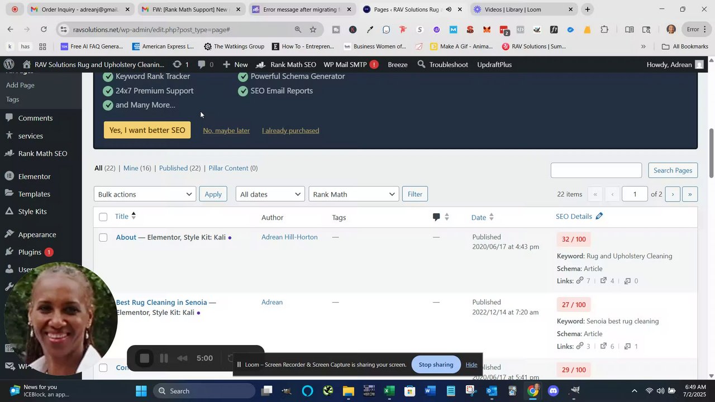Screen dimensions: 715x402
Task: Click the Search Pages button
Action: click(673, 170)
